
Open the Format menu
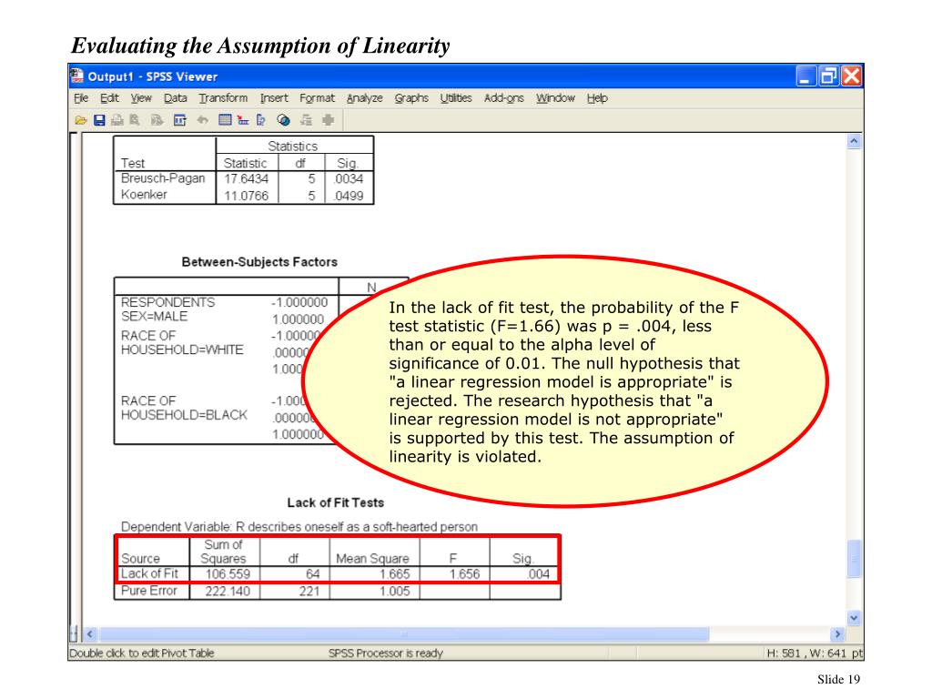click(317, 98)
